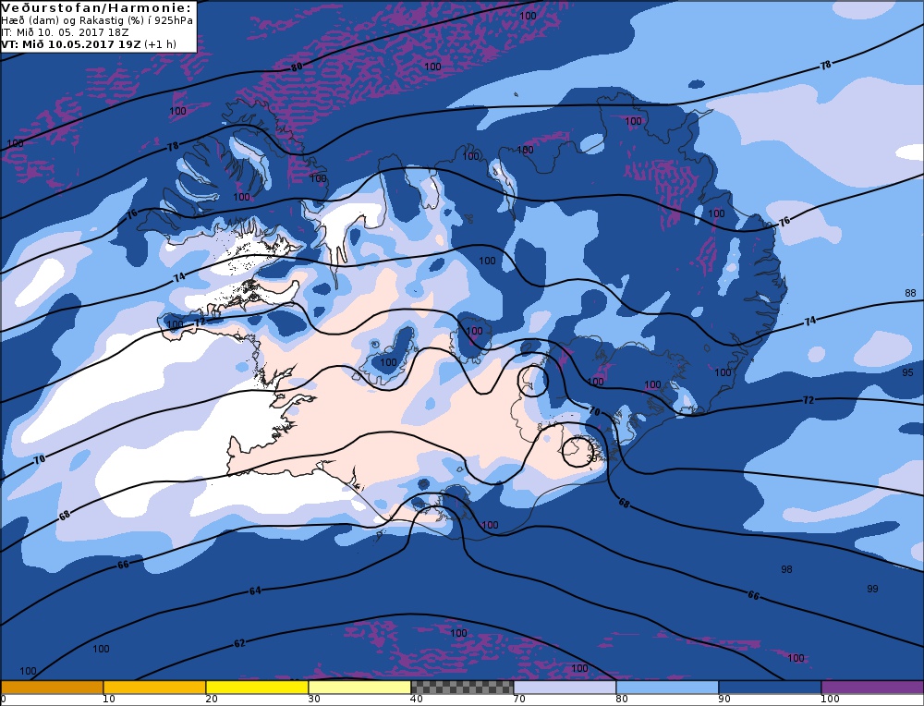This screenshot has height=706, width=924.
Task: Select the lavender 70–80 legend swatch
Action: (565, 688)
